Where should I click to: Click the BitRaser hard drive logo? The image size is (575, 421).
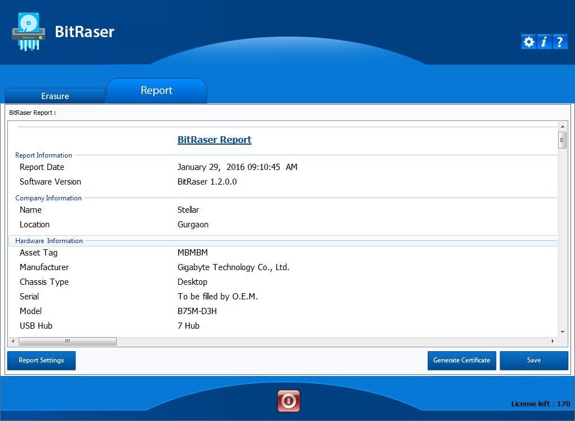pyautogui.click(x=28, y=32)
